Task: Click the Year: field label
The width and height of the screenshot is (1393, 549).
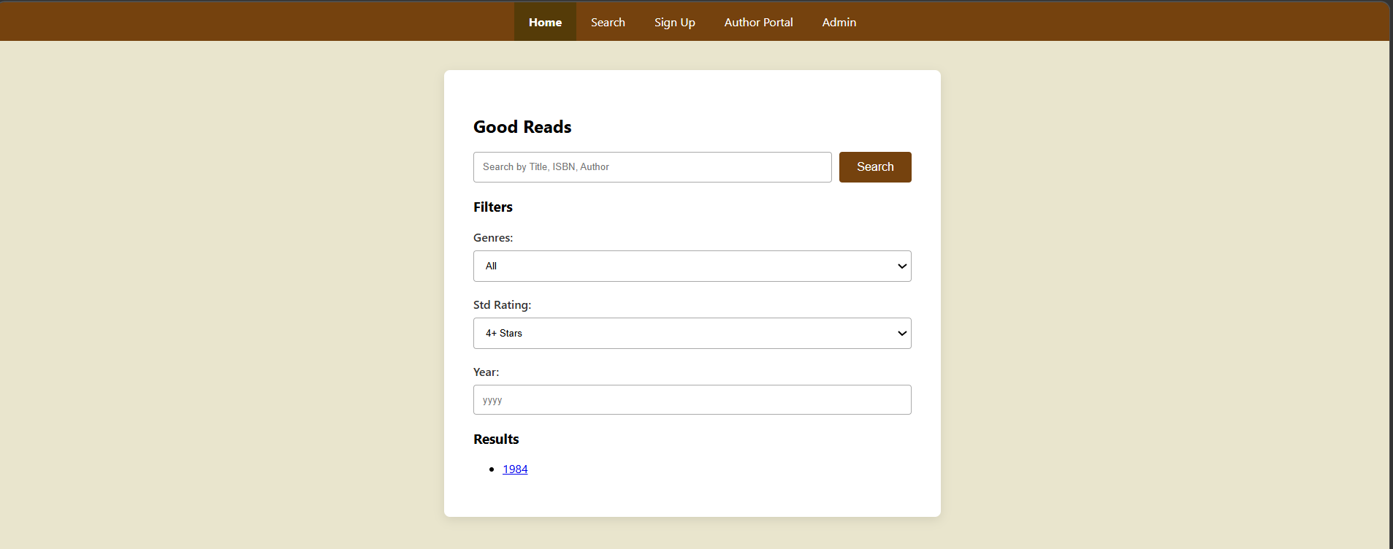Action: coord(486,372)
